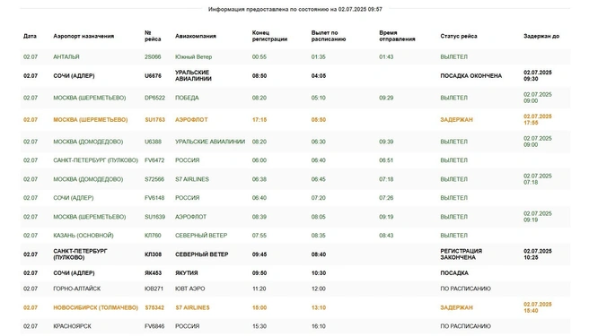
Task: Click status 'ПО РАСПИСАНИЮ' in ЮВ271 row
Action: tap(465, 289)
